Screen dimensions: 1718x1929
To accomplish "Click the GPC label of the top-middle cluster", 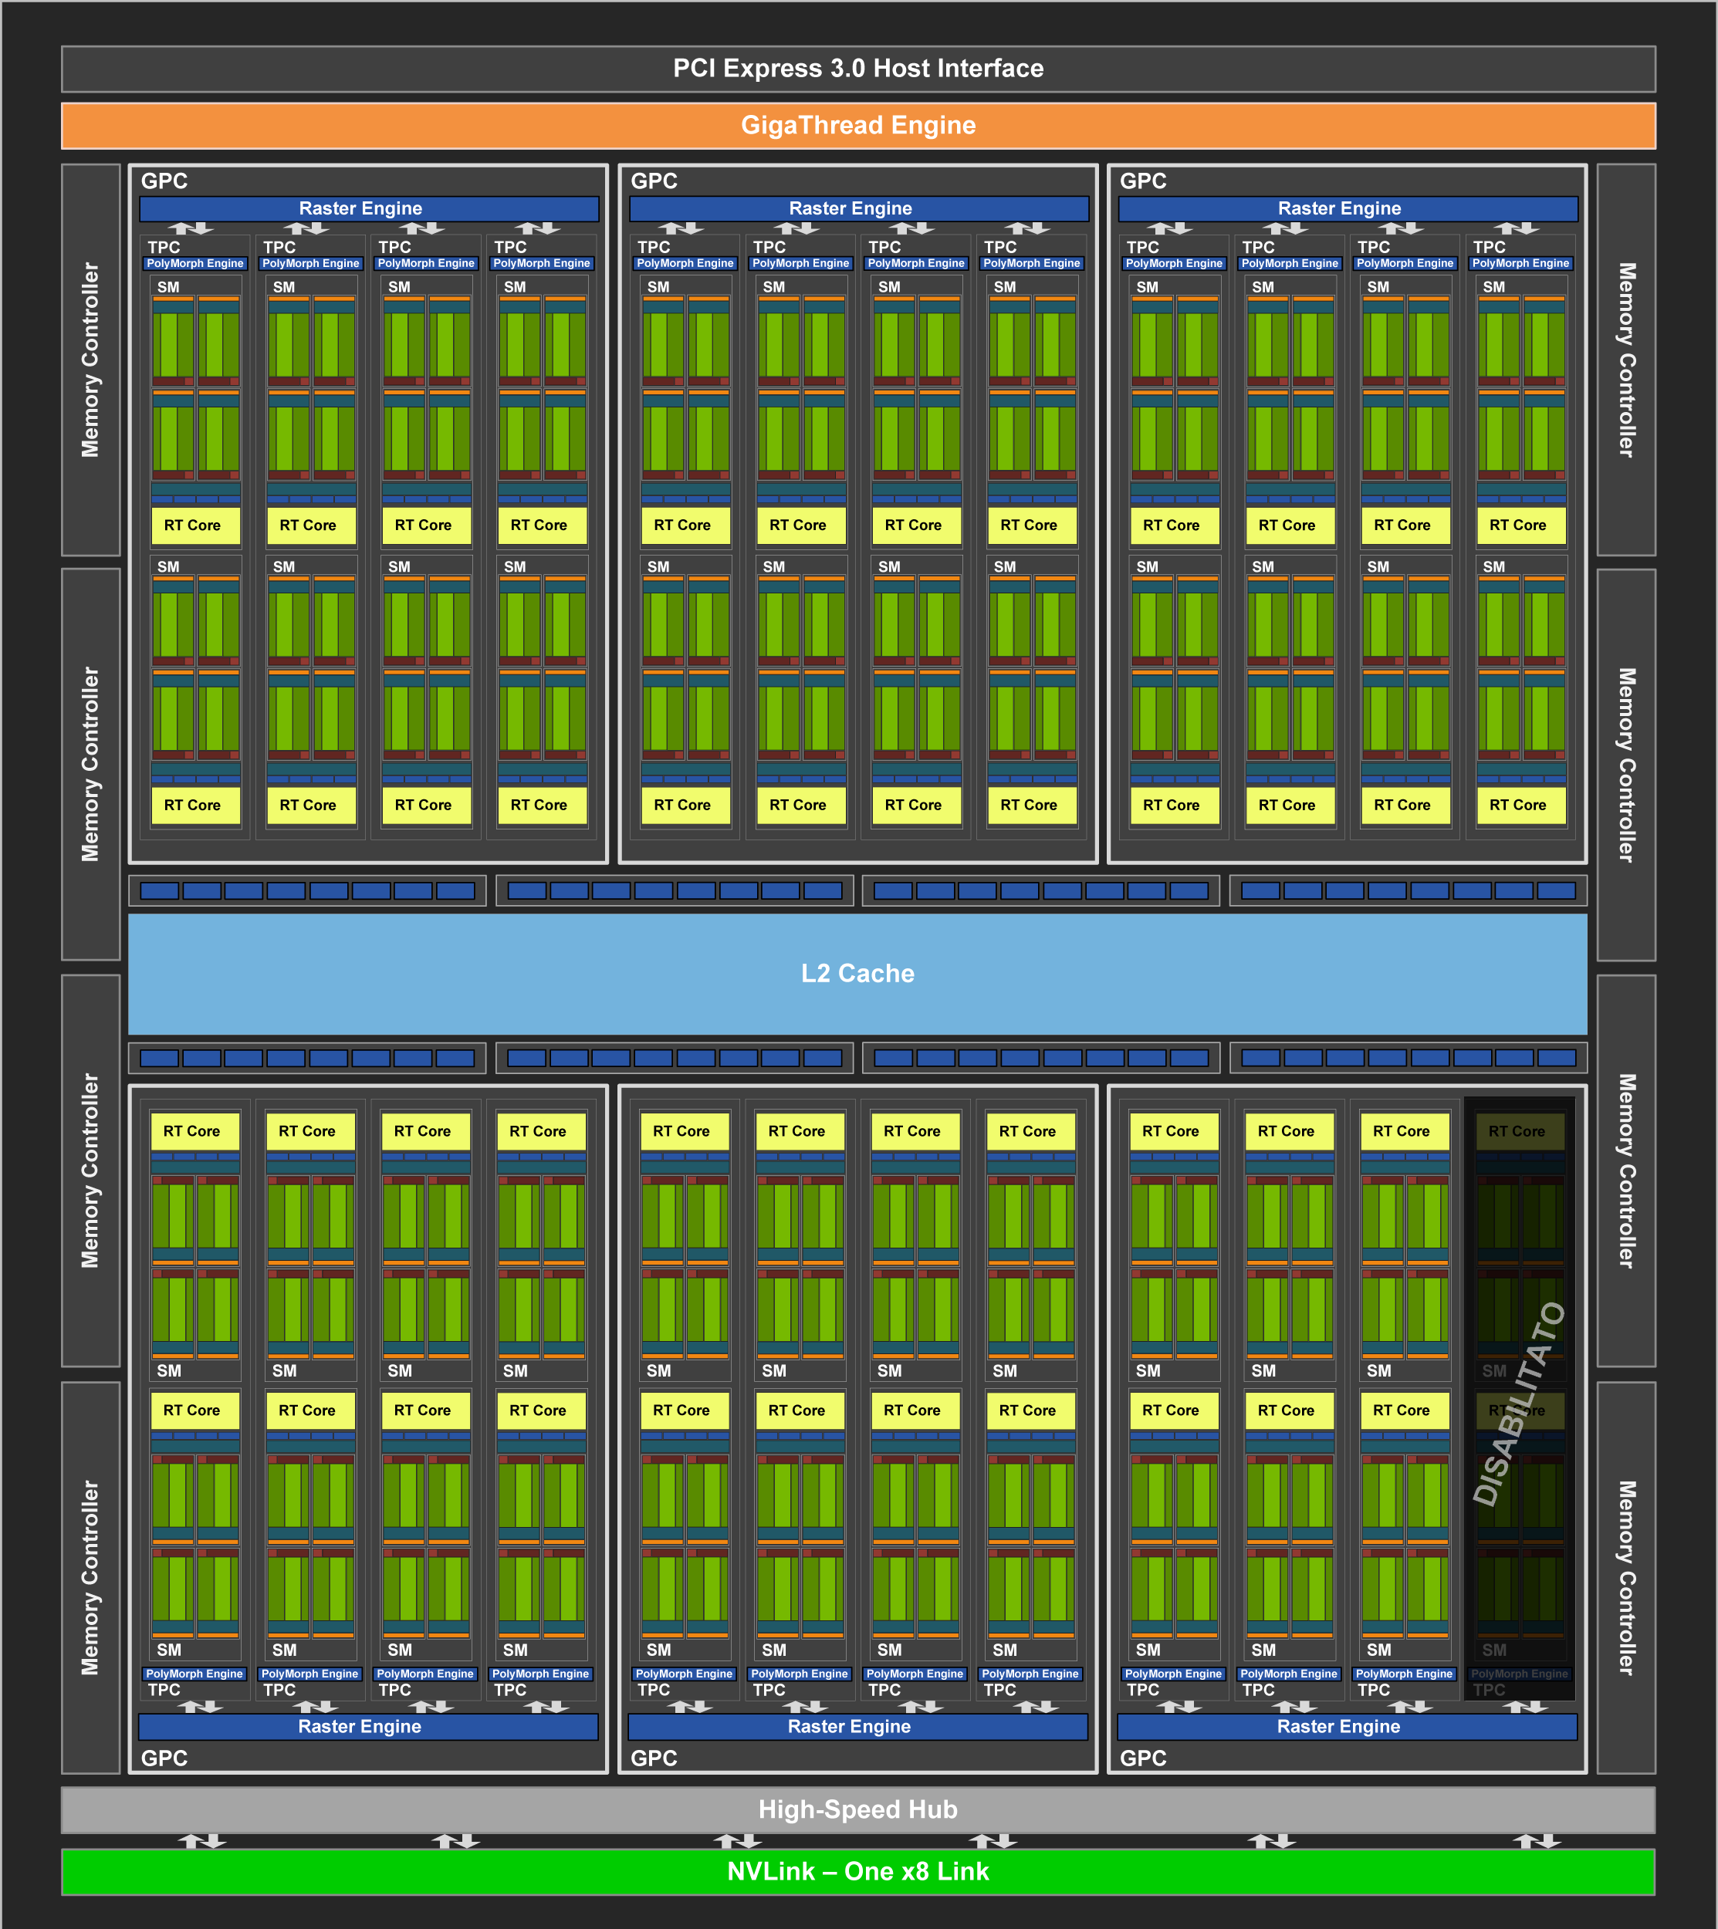I will 654,181.
